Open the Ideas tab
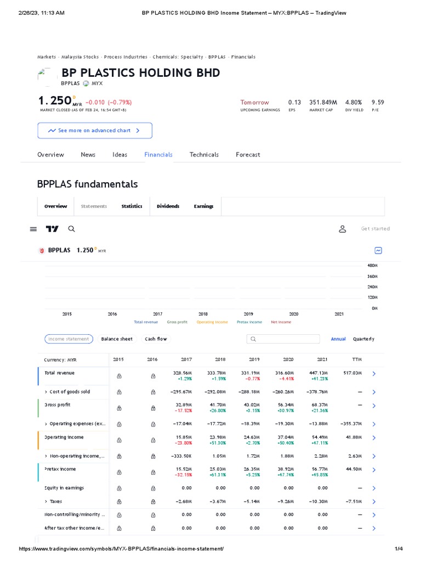The width and height of the screenshot is (421, 562). [x=120, y=155]
